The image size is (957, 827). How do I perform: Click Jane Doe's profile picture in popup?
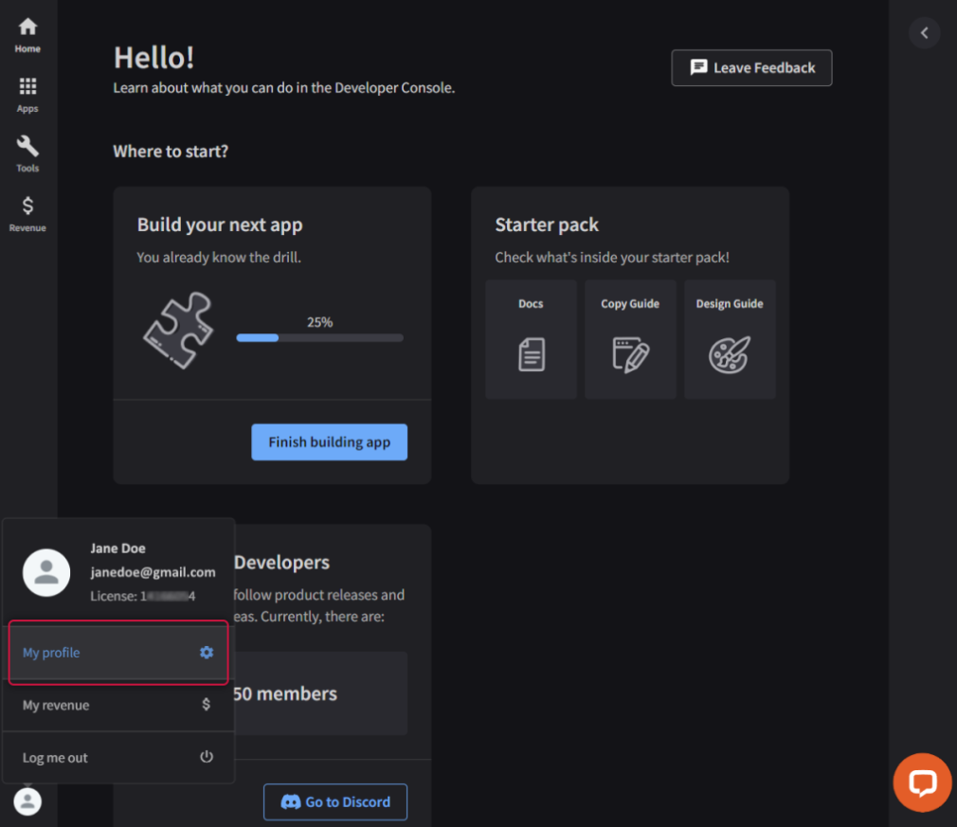click(x=46, y=572)
